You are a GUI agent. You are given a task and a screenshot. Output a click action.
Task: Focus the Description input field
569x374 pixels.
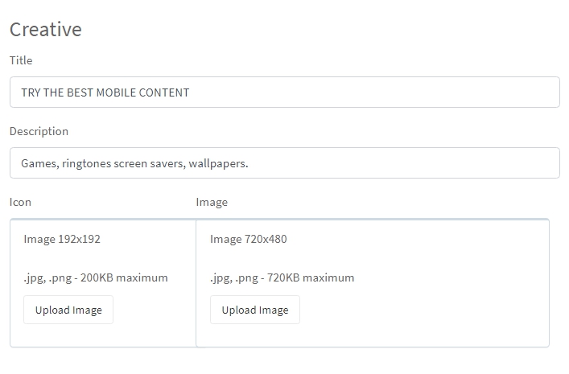click(x=285, y=163)
